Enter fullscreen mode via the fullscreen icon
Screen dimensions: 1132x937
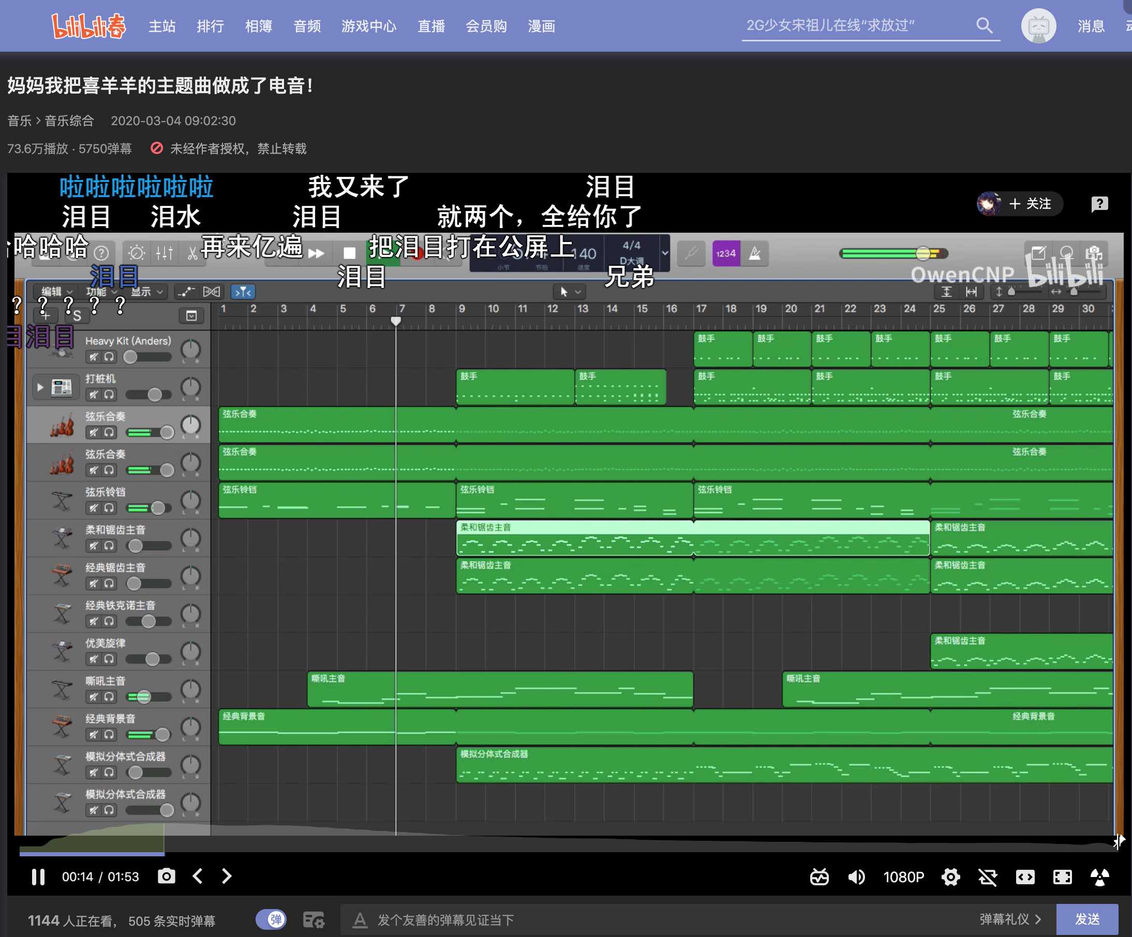[x=1062, y=876]
